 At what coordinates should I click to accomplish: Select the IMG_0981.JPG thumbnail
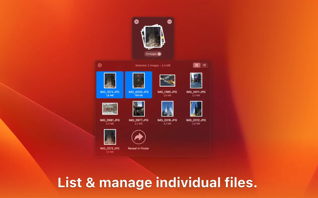coord(110,109)
